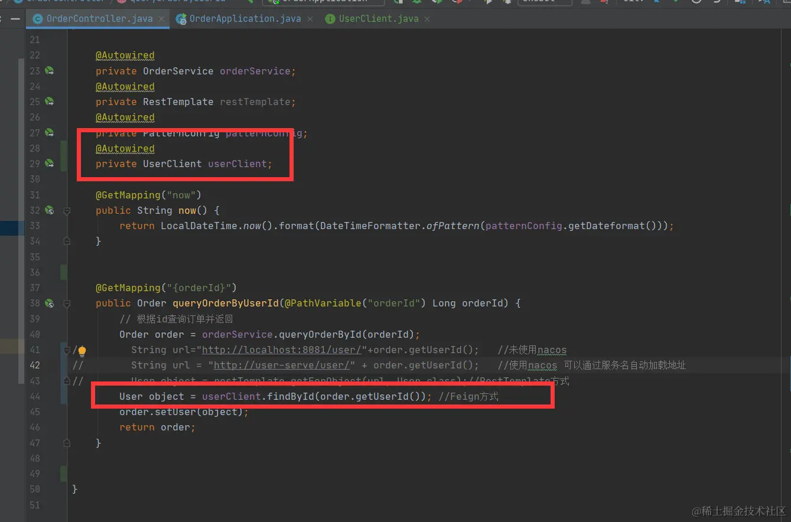Click the findById call on line 44
This screenshot has height=522, width=791.
coord(291,396)
